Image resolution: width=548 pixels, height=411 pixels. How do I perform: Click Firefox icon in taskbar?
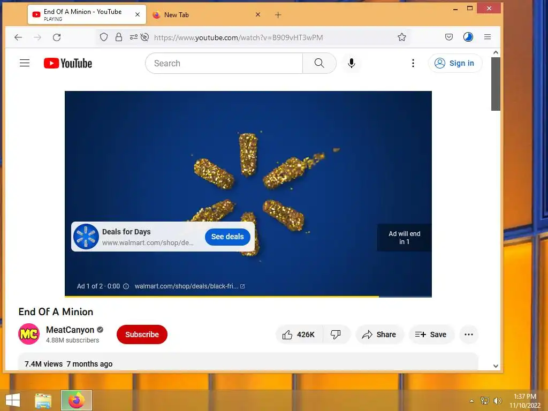77,400
